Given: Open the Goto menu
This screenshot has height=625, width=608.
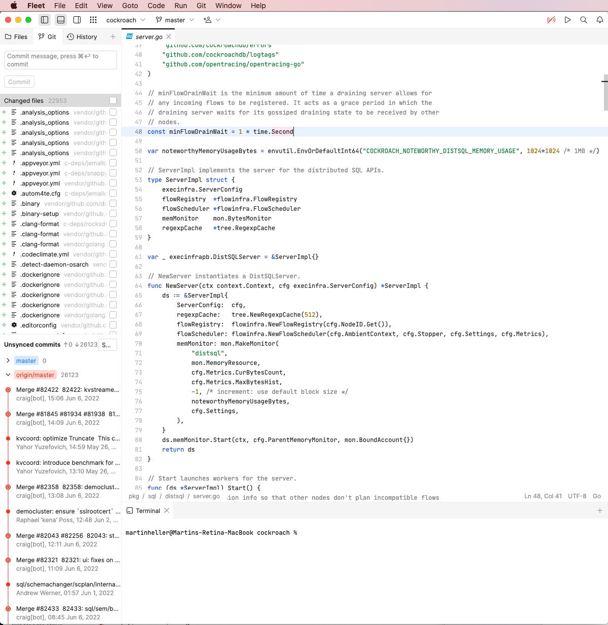Looking at the screenshot, I should click(130, 6).
